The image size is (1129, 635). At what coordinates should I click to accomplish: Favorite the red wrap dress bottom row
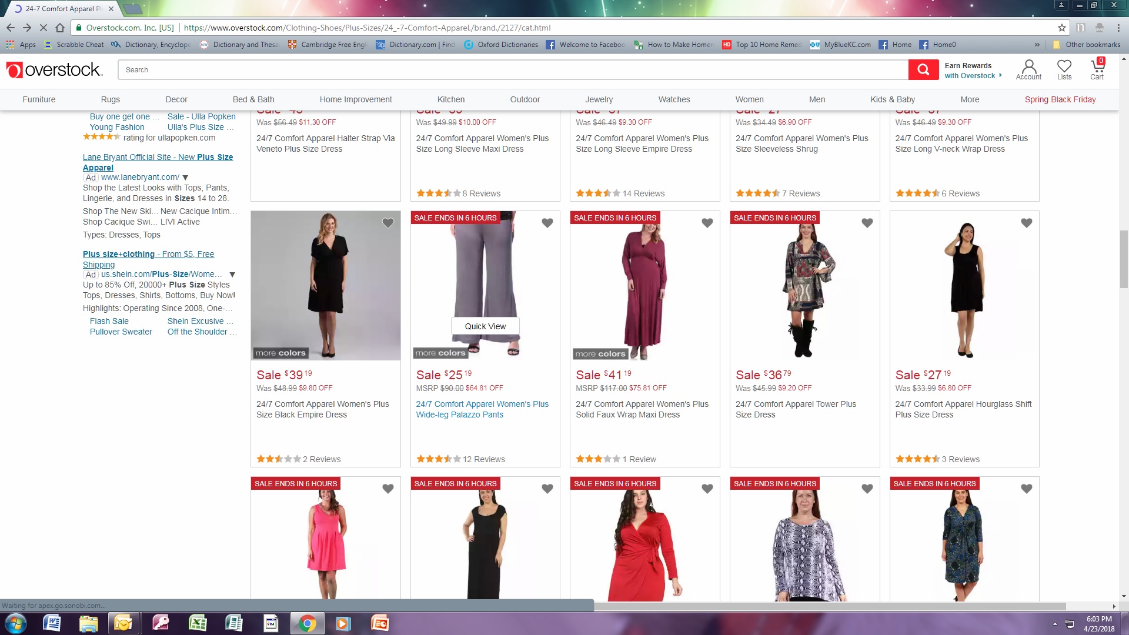(707, 489)
